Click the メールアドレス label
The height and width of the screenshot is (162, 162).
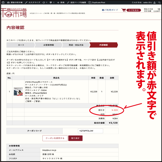pyautogui.click(x=16, y=150)
